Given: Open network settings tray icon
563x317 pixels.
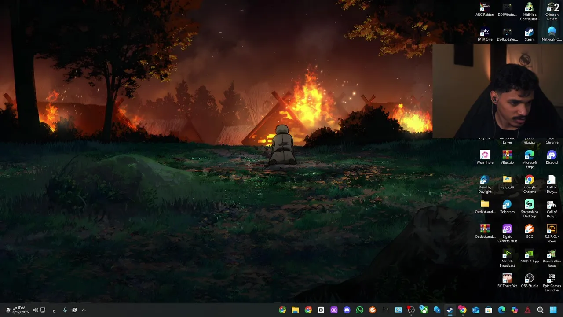Looking at the screenshot, I should [x=43, y=310].
